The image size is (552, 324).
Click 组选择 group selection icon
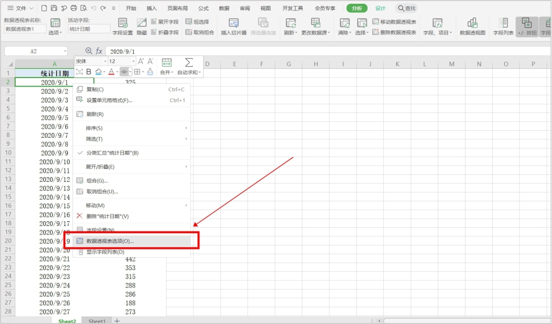197,22
